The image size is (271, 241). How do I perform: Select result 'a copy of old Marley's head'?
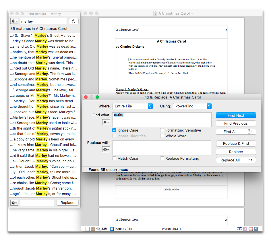pyautogui.click(x=44, y=139)
